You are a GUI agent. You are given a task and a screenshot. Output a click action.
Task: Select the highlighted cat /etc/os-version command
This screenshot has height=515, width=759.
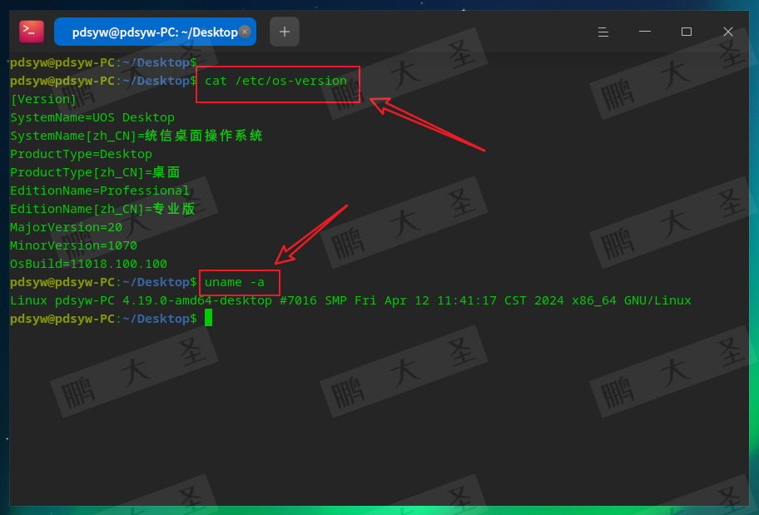[273, 81]
